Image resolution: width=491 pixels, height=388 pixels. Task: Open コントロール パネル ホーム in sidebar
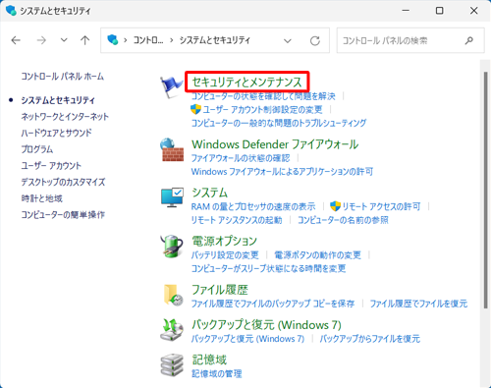[x=63, y=77]
